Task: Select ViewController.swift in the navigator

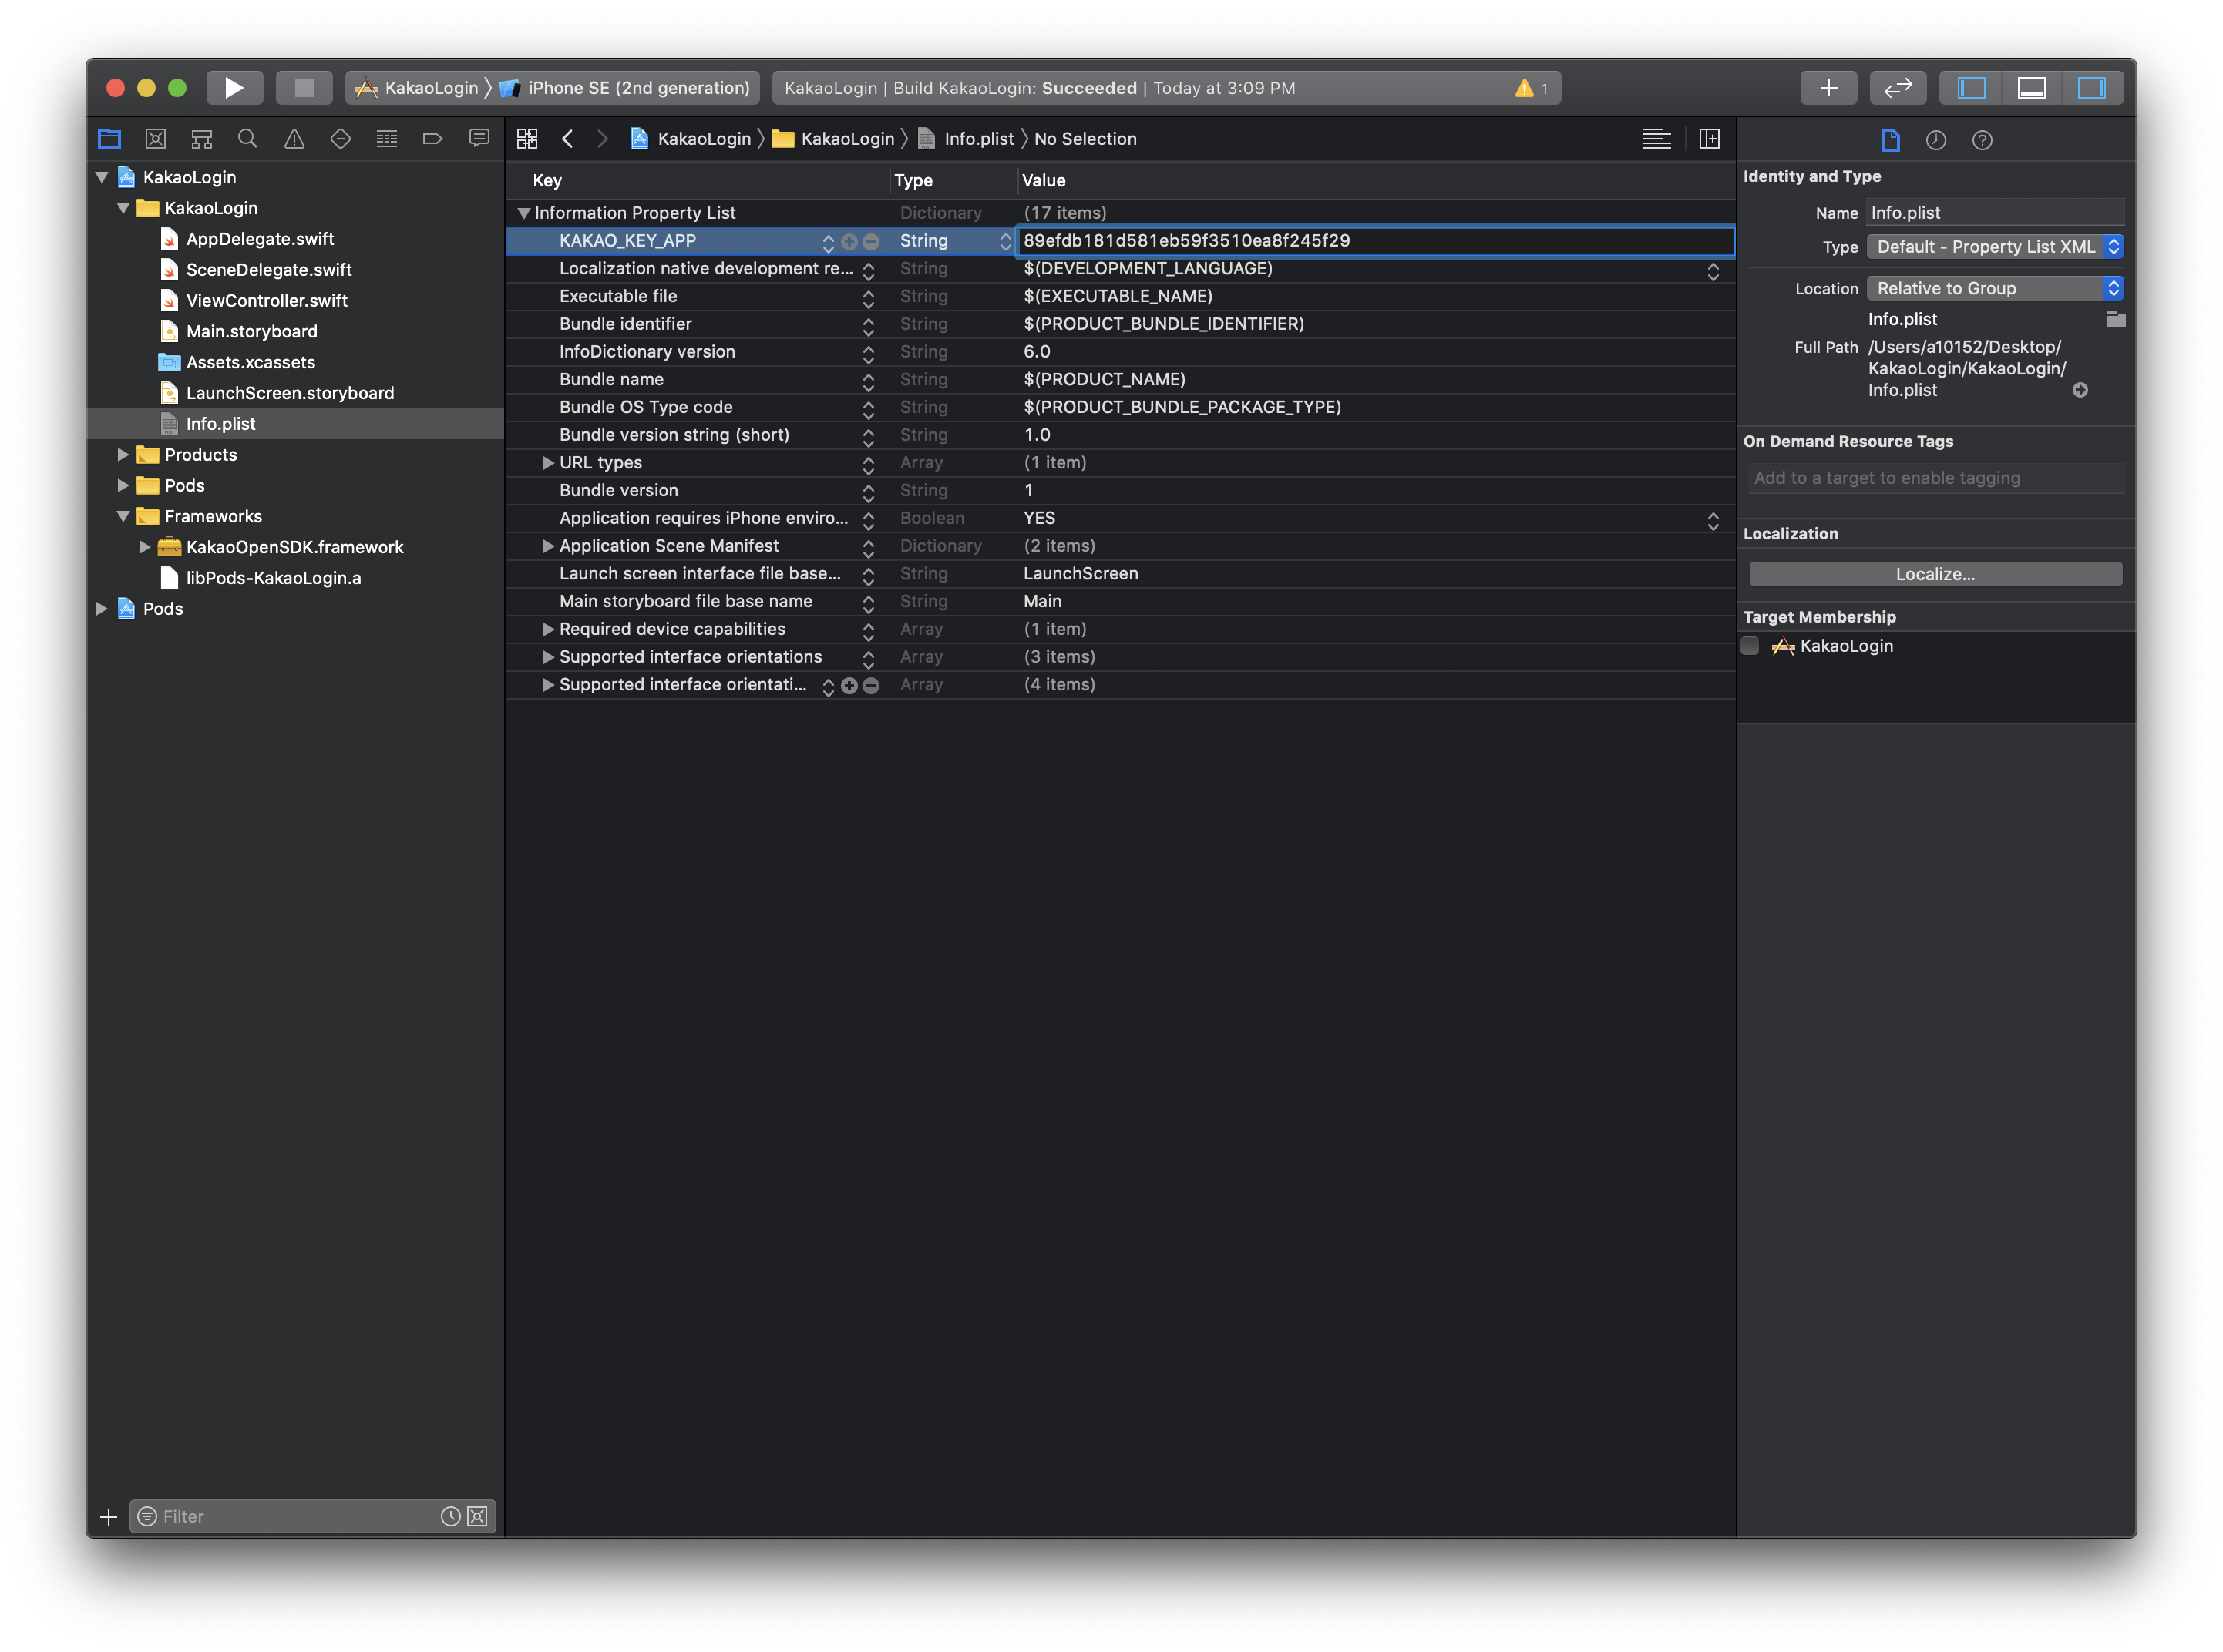Action: tap(266, 301)
